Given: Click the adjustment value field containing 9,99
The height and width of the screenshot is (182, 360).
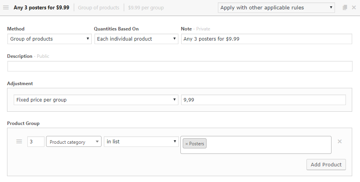Looking at the screenshot, I should pyautogui.click(x=263, y=100).
